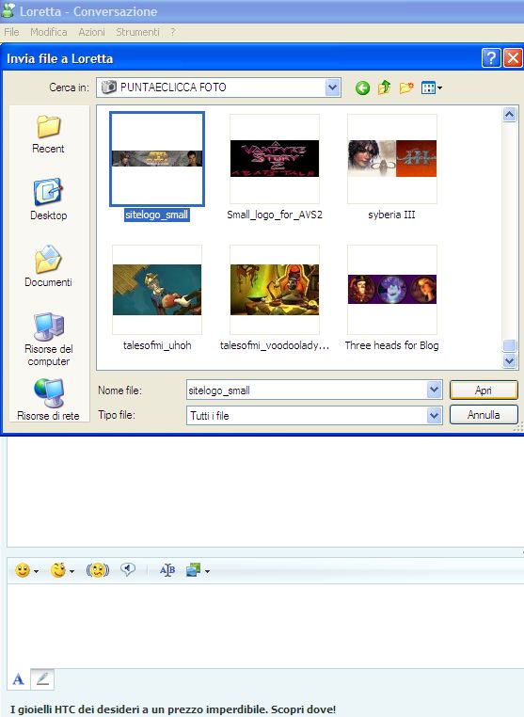Open the wink animoticon menu

pyautogui.click(x=58, y=570)
